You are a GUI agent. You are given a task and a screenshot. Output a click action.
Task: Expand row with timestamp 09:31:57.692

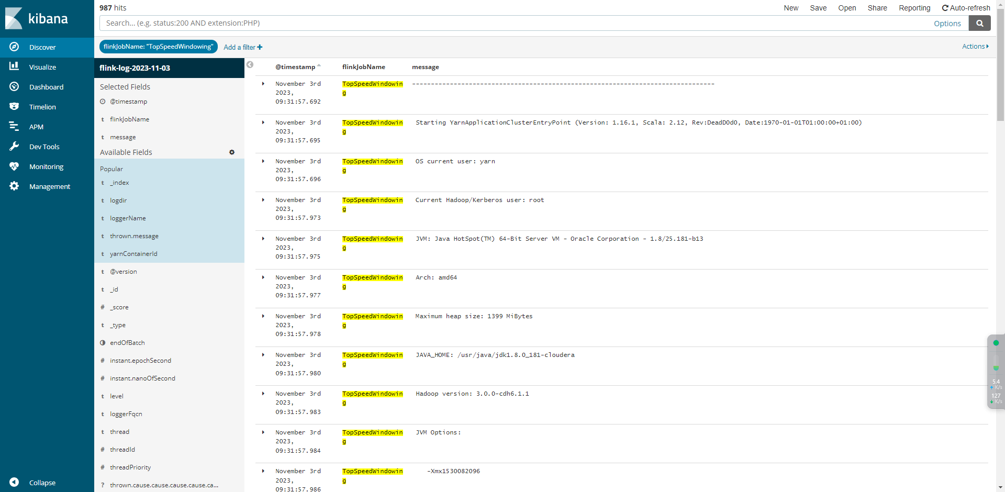tap(263, 84)
